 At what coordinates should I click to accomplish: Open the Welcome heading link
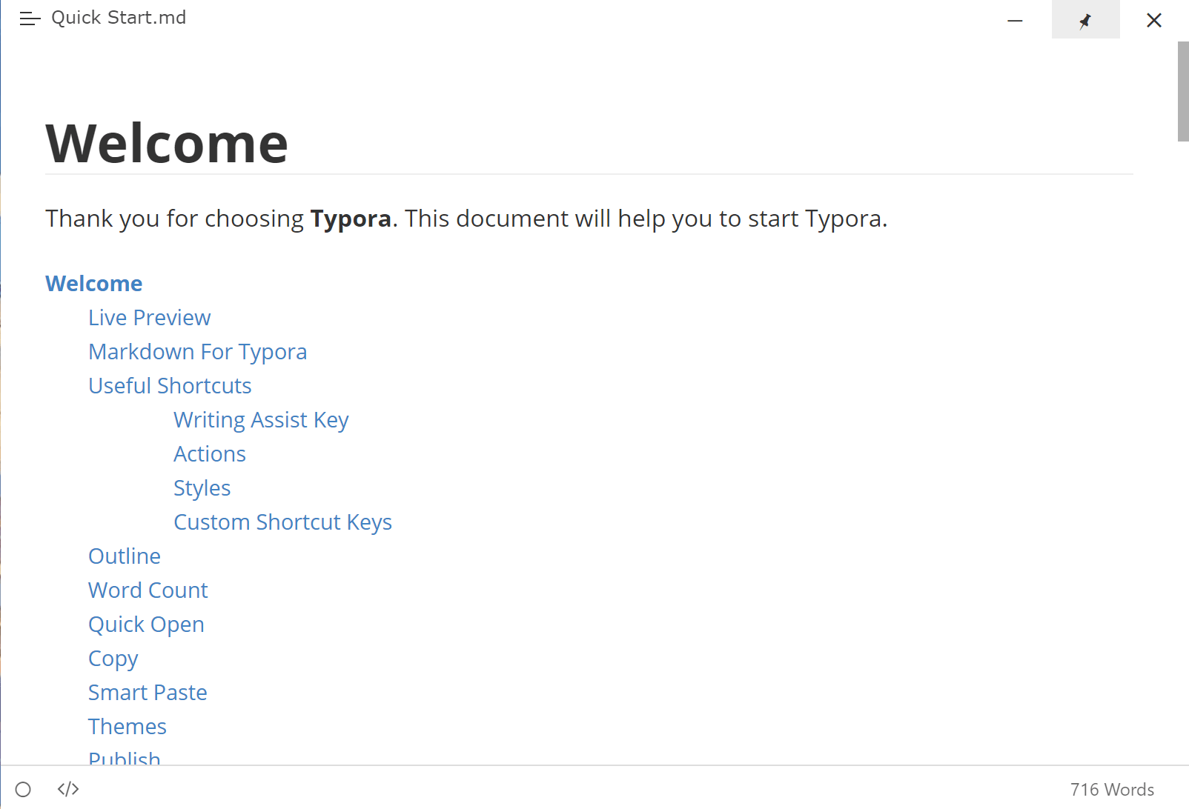(93, 283)
